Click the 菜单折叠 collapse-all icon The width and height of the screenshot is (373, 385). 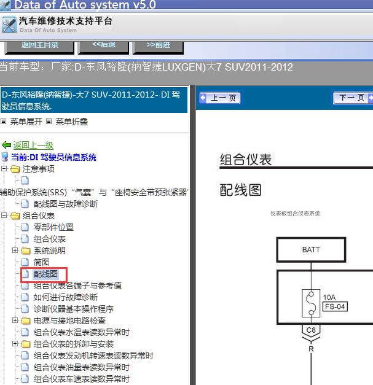click(49, 122)
